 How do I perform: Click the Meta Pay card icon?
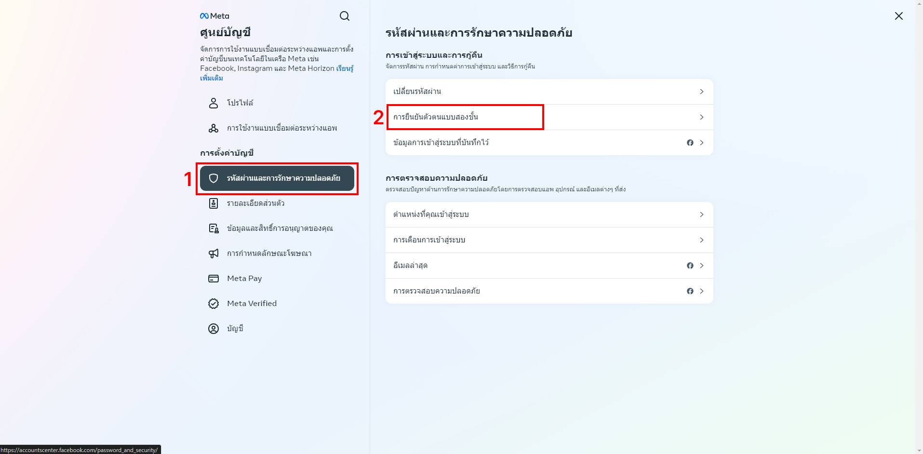(x=214, y=279)
